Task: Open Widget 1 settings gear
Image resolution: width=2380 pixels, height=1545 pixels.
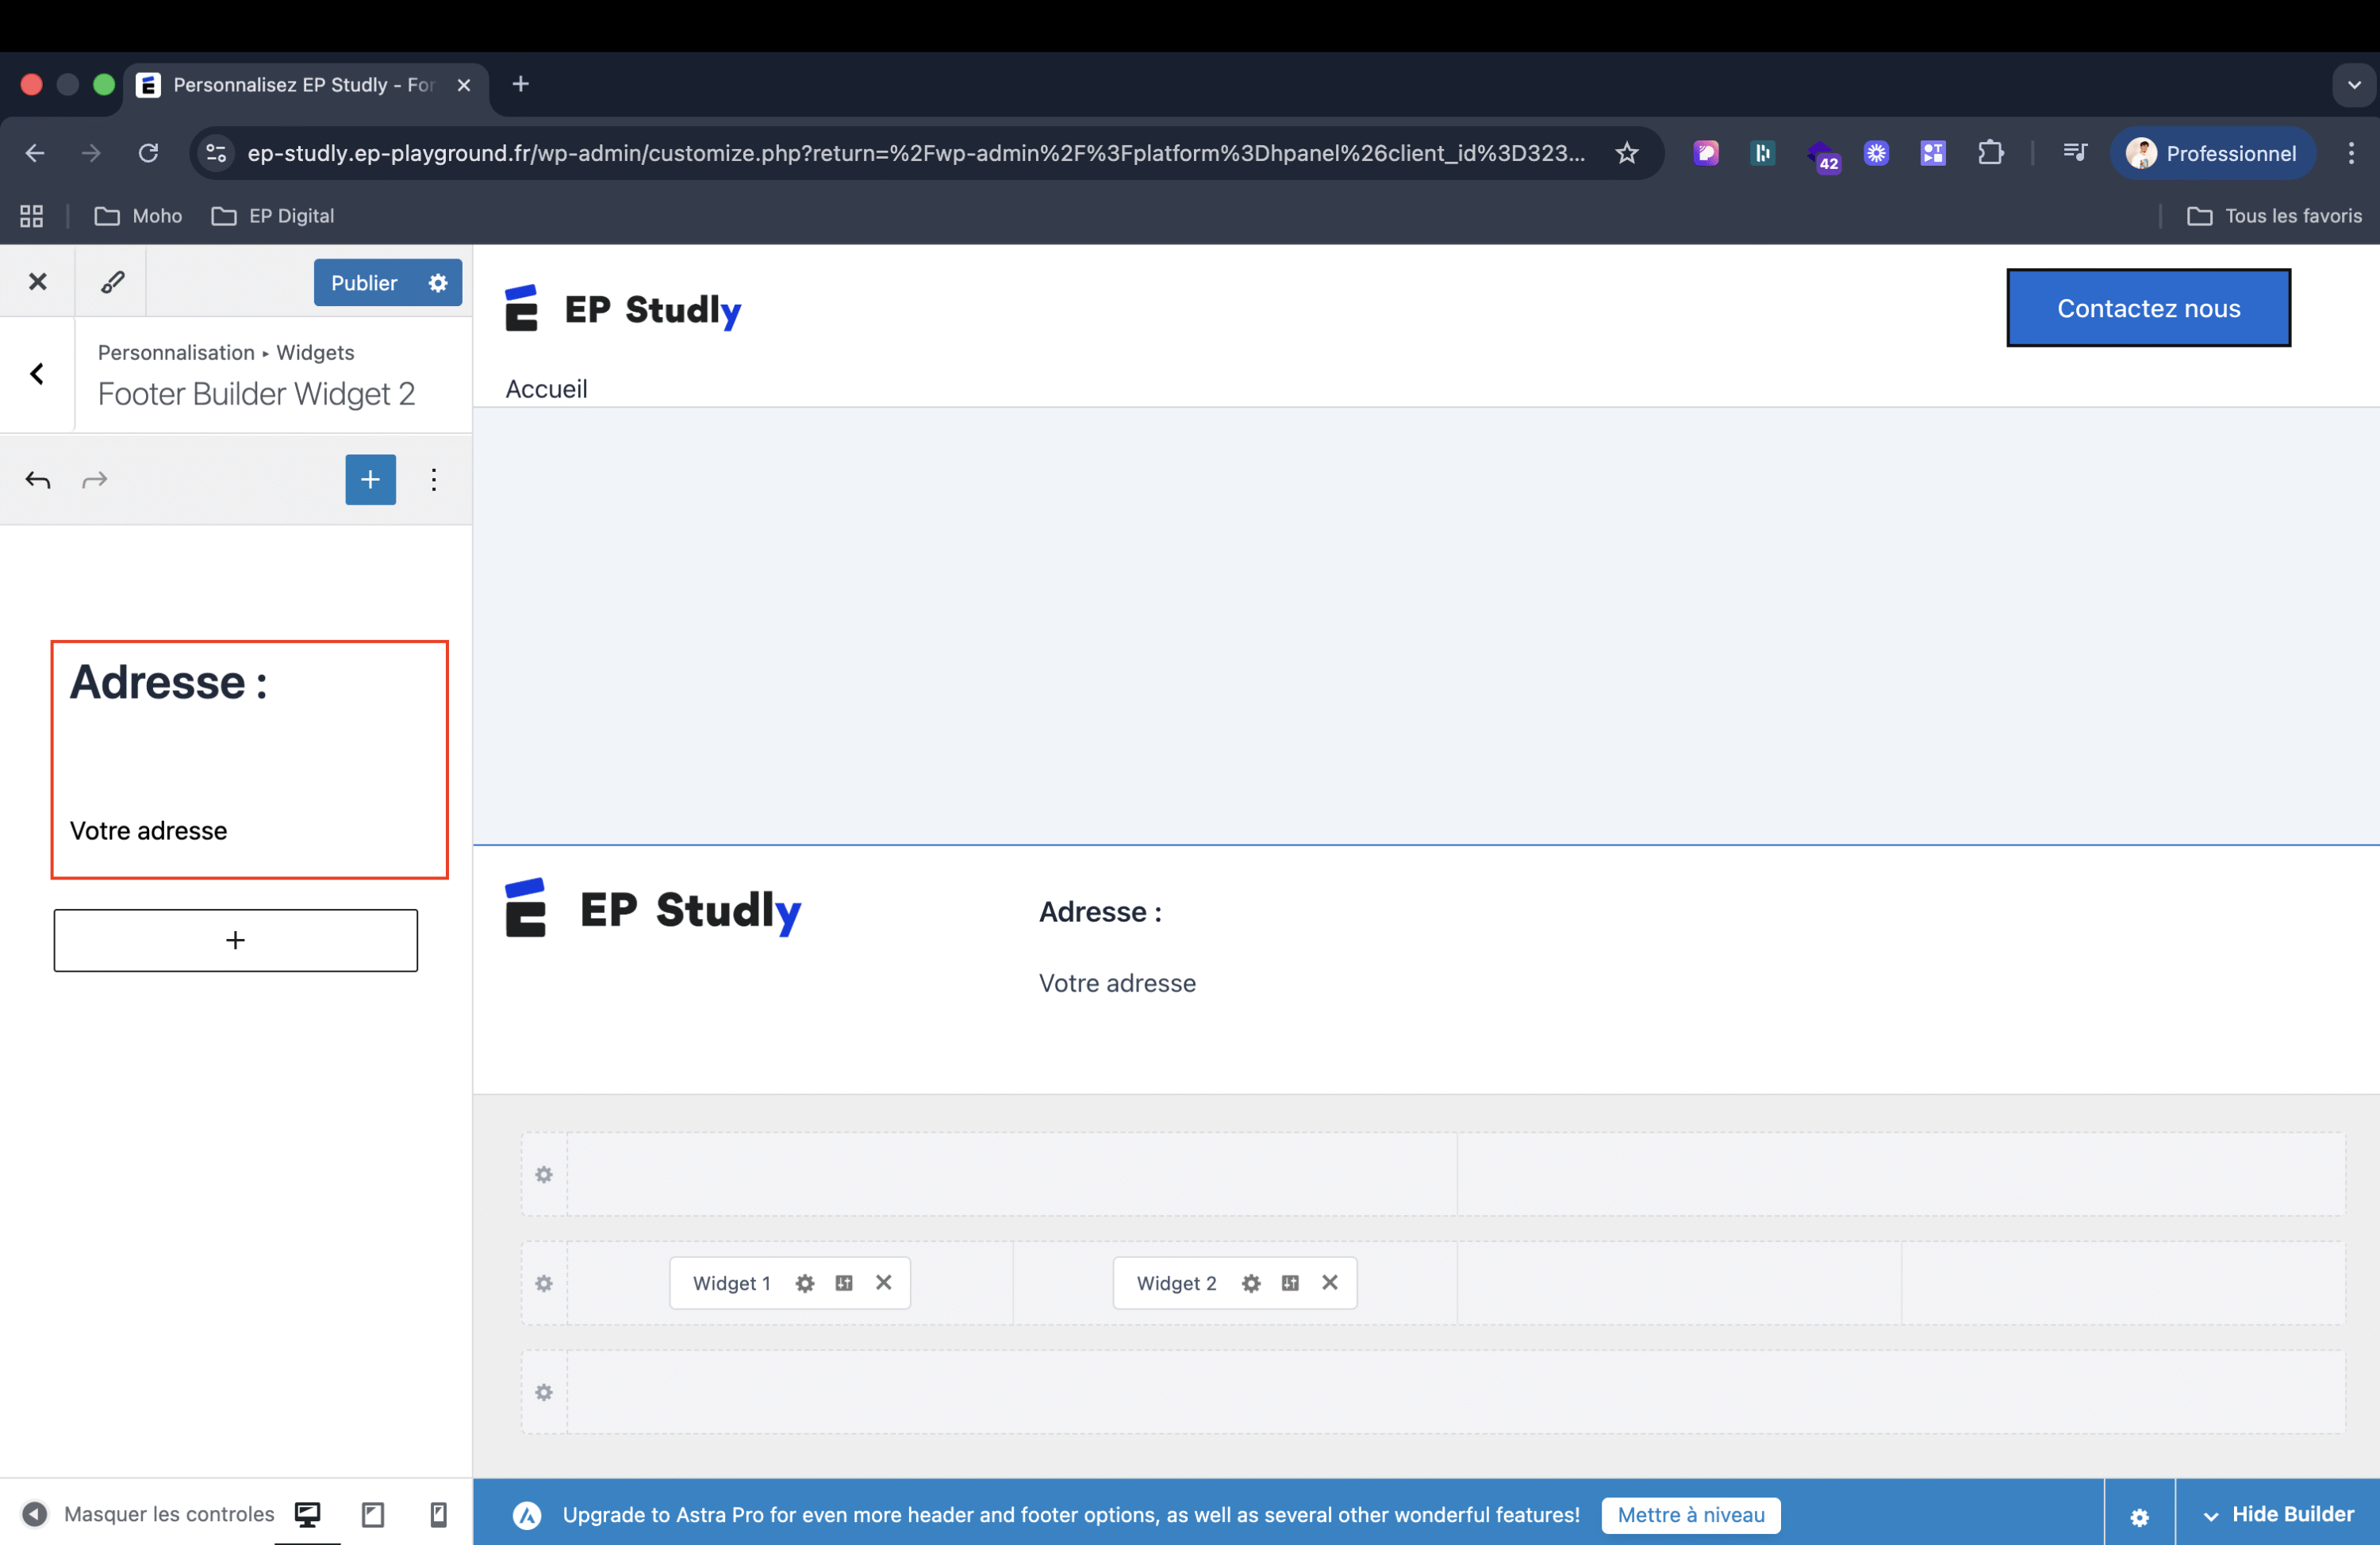Action: click(x=805, y=1283)
